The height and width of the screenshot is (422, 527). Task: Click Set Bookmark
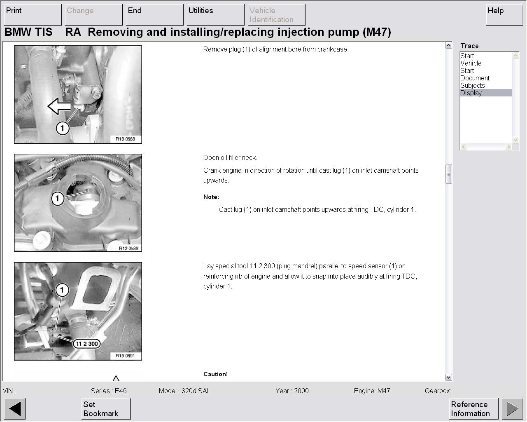pyautogui.click(x=106, y=409)
